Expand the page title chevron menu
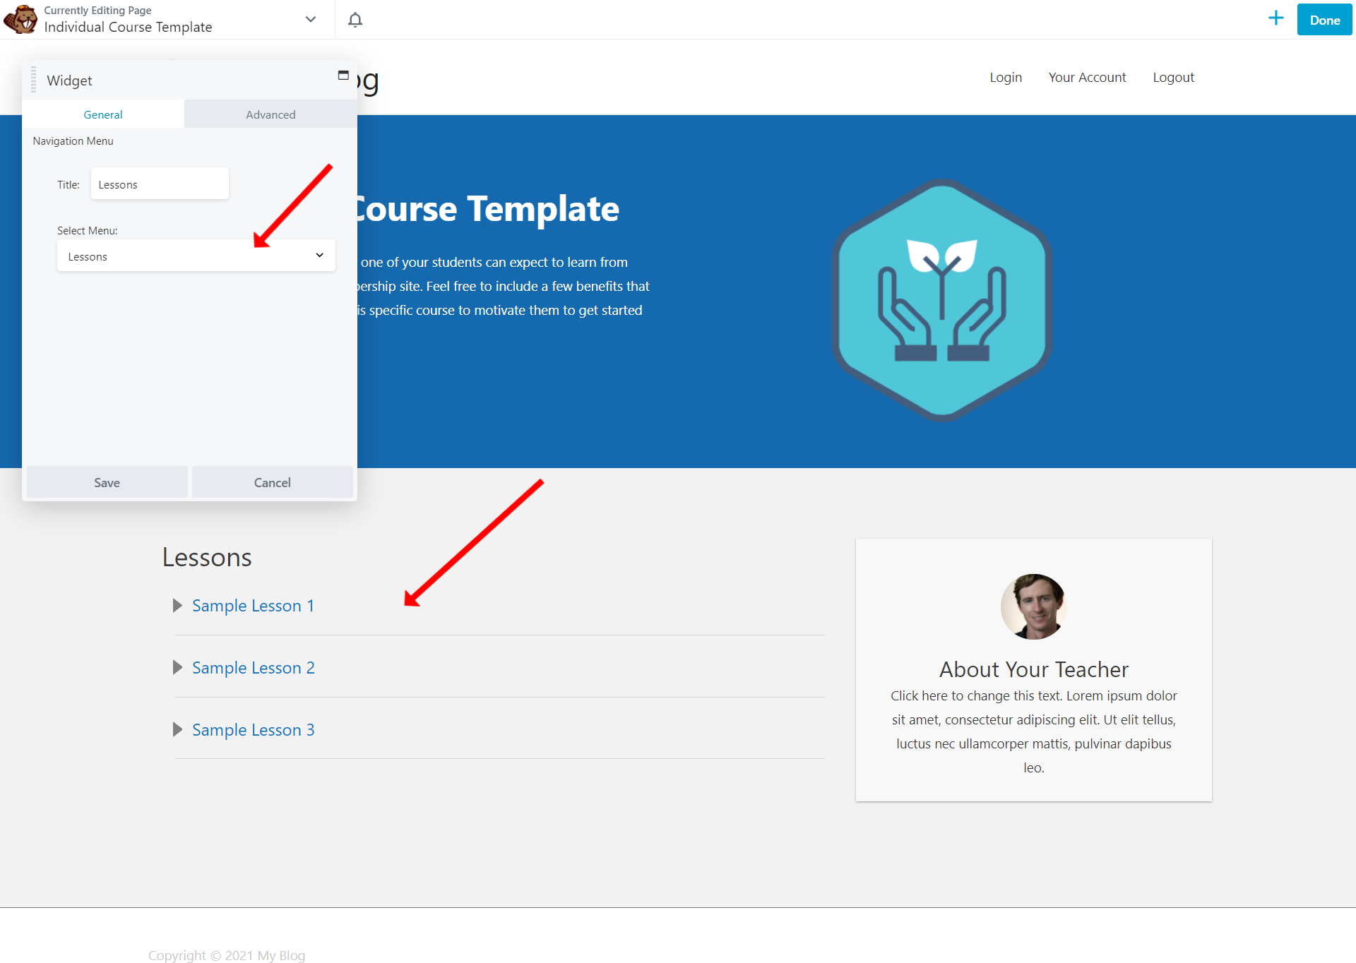The width and height of the screenshot is (1356, 963). click(x=311, y=19)
